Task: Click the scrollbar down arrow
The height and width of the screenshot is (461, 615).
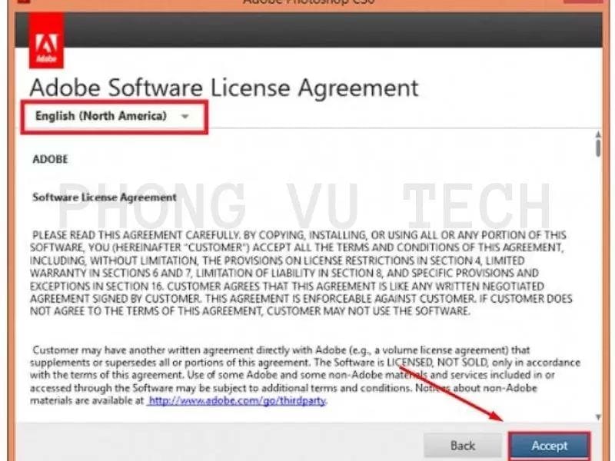Action: pos(598,416)
